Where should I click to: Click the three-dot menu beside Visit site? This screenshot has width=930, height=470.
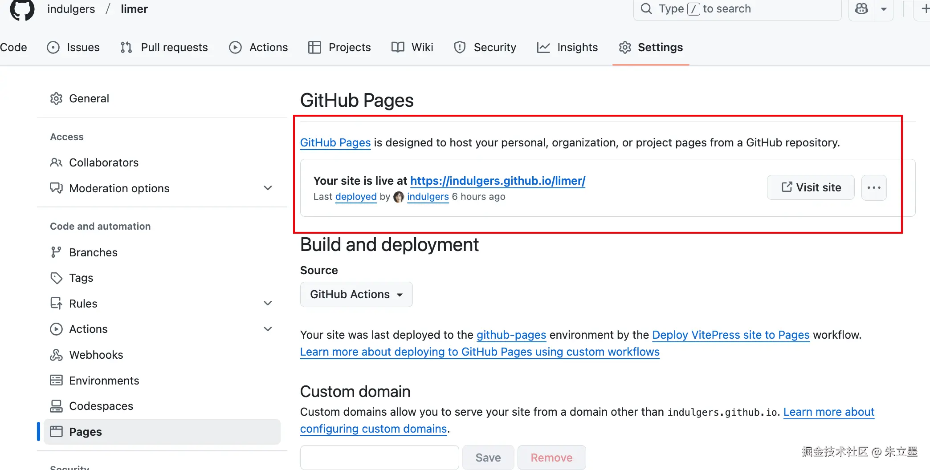tap(874, 188)
